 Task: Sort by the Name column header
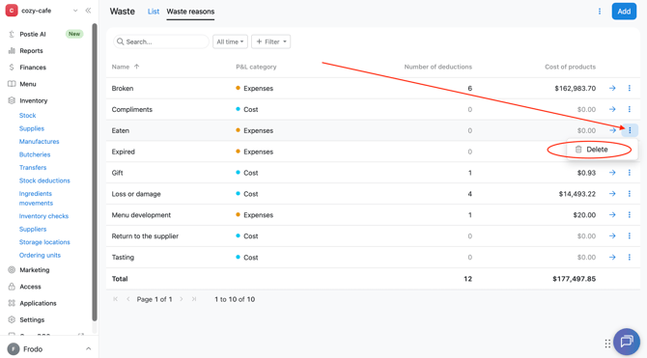coord(126,67)
